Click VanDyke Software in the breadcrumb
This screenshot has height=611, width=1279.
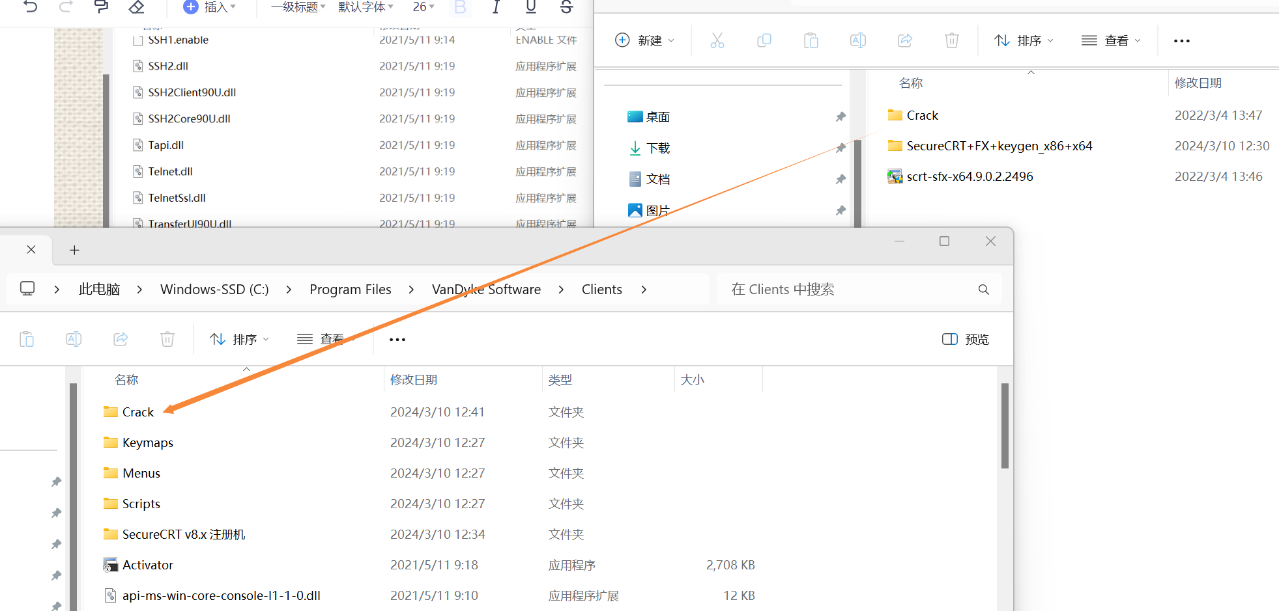click(x=486, y=290)
